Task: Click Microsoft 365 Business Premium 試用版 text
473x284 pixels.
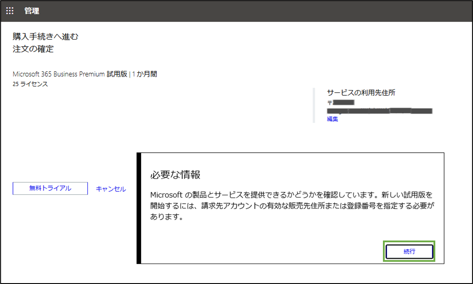Action: [70, 74]
